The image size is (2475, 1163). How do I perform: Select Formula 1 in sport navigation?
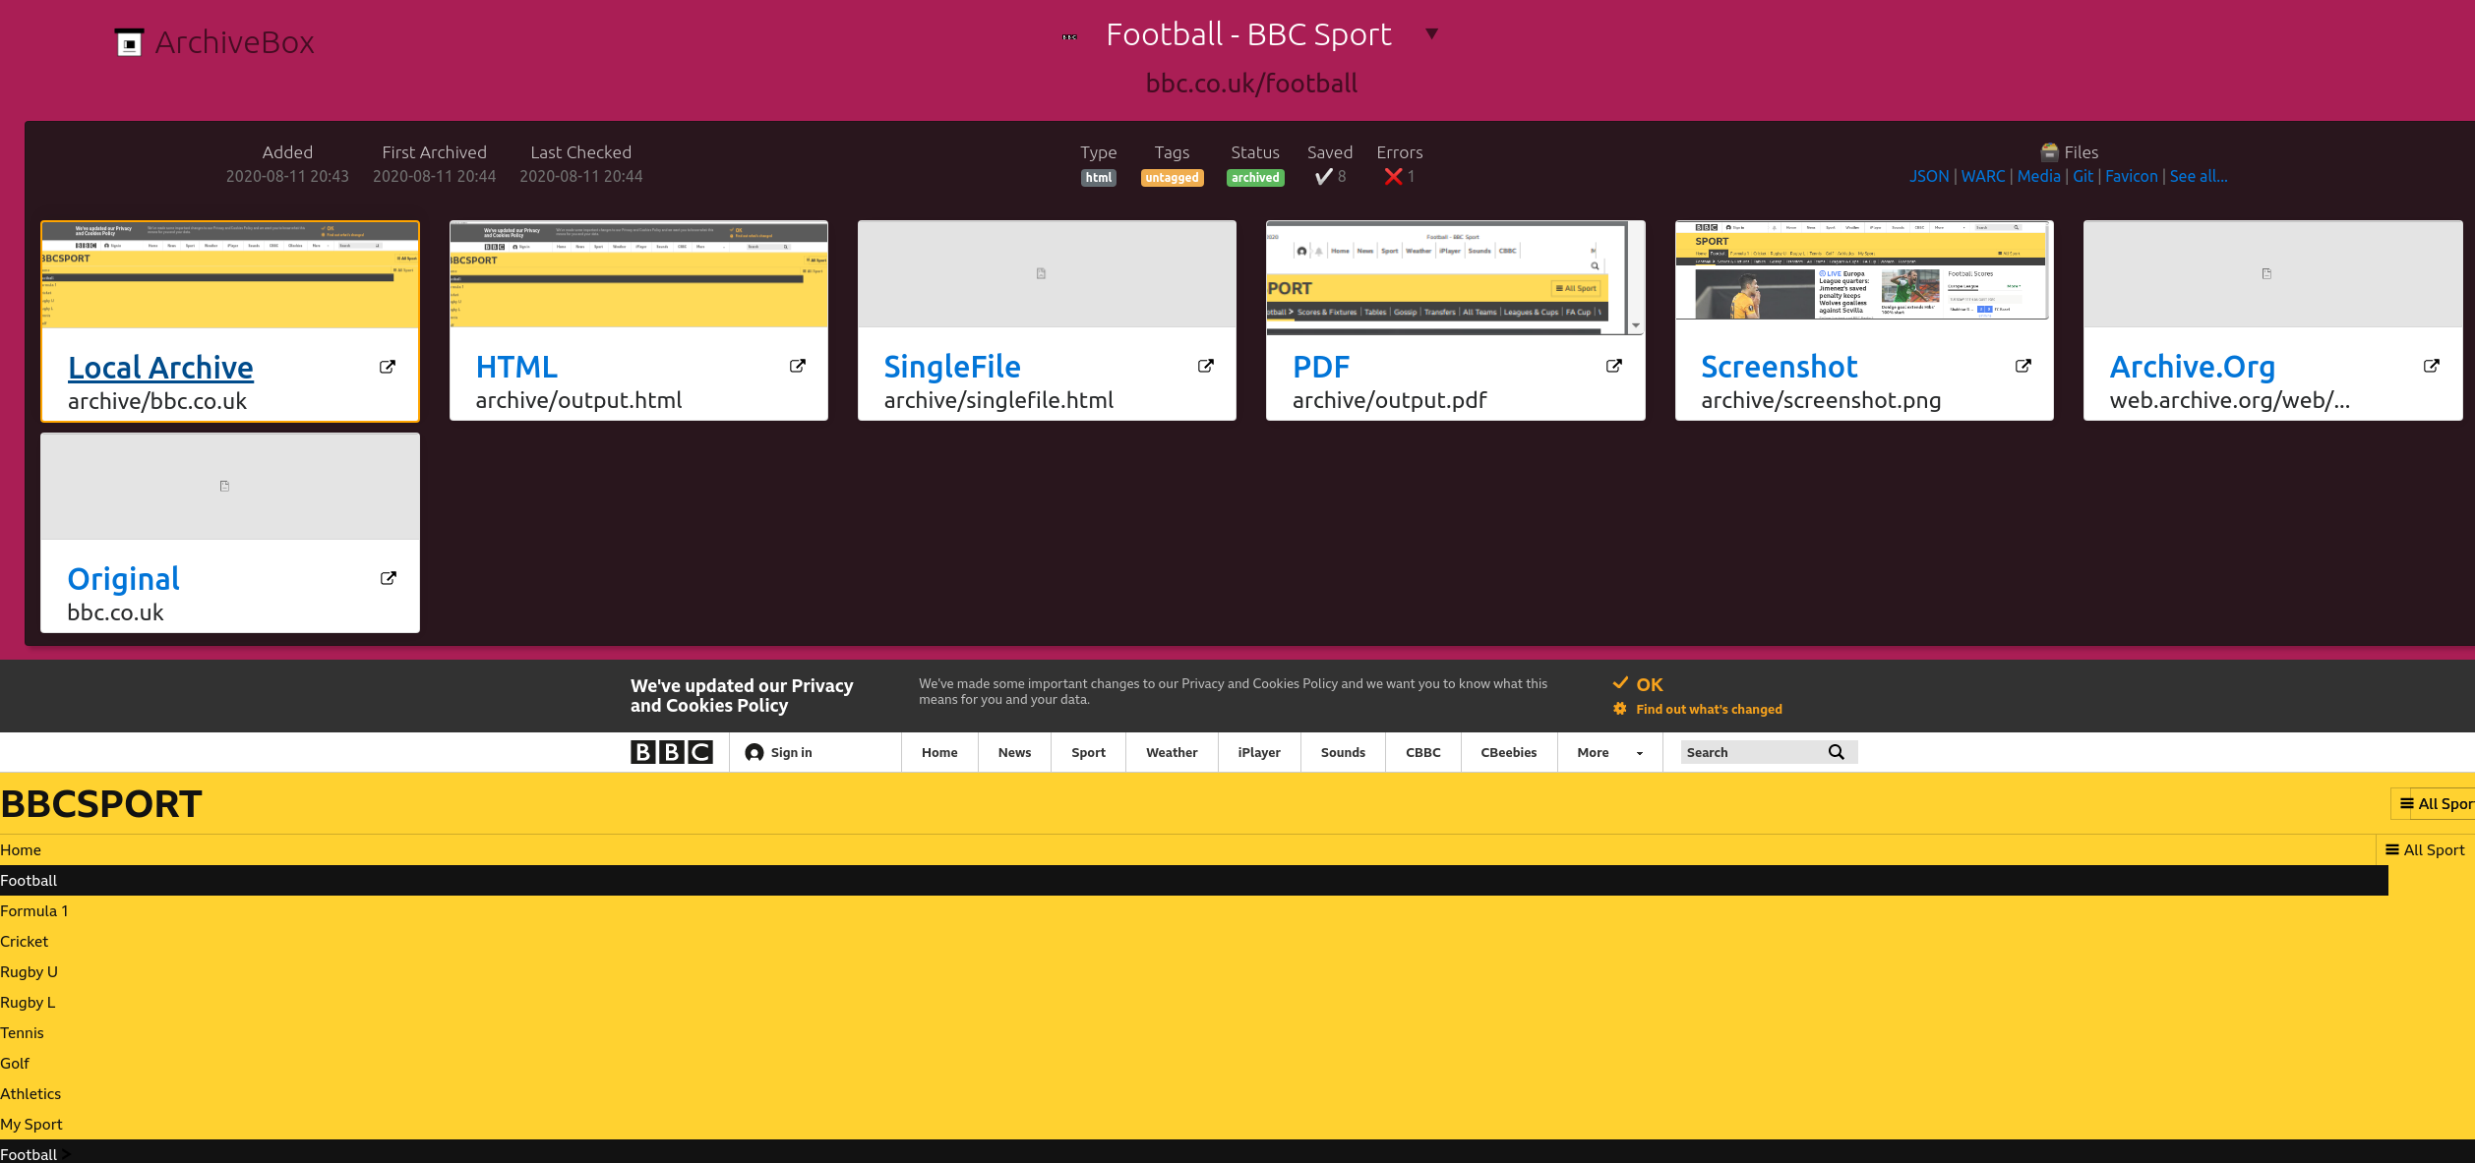34,910
